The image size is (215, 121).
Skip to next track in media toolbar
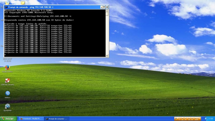(x=192, y=119)
